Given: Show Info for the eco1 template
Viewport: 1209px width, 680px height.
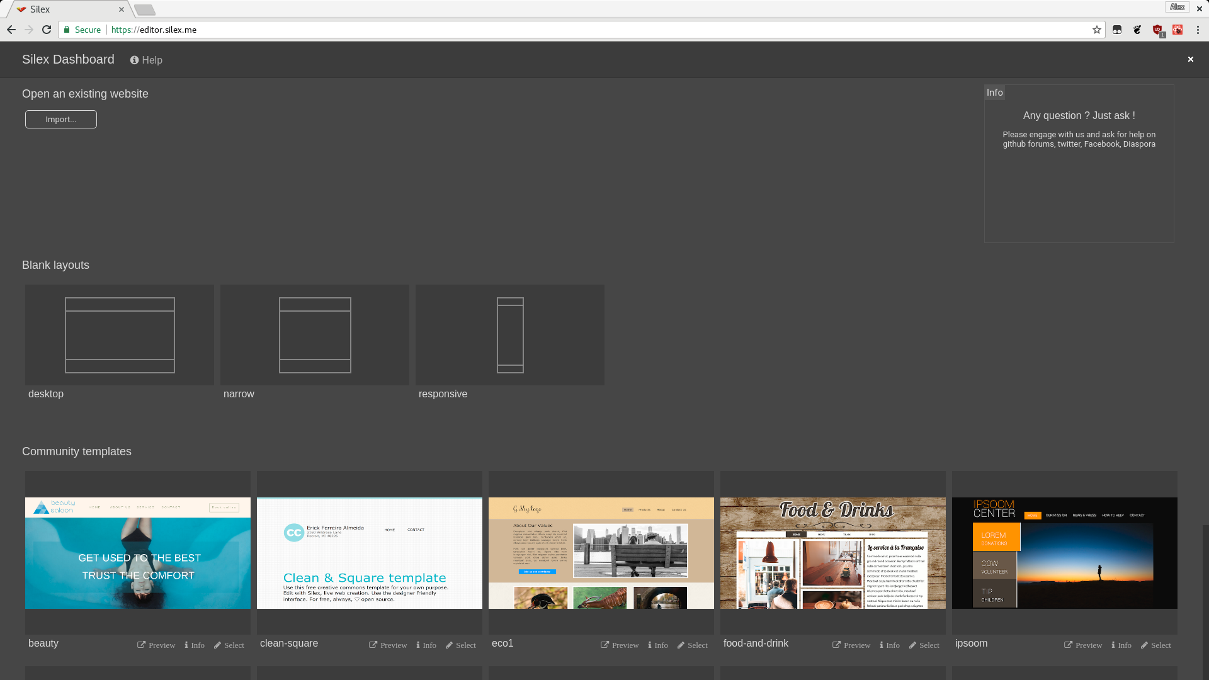Looking at the screenshot, I should pos(658,645).
